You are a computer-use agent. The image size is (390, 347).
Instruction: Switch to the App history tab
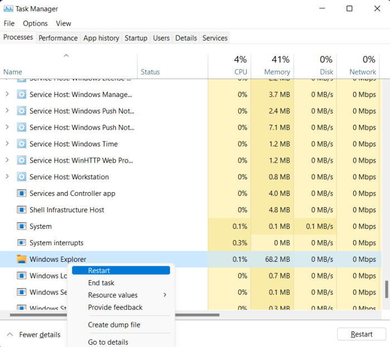tap(101, 38)
